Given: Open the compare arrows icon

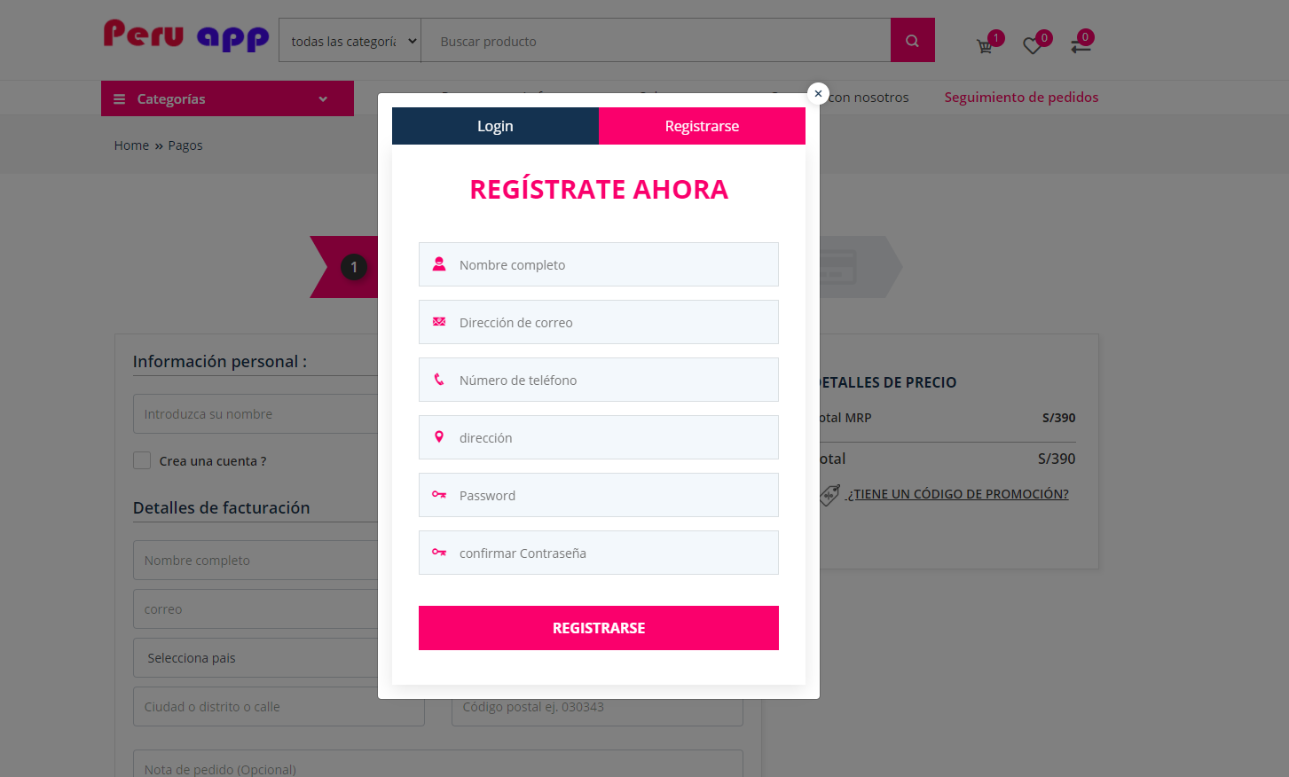Looking at the screenshot, I should coord(1080,46).
